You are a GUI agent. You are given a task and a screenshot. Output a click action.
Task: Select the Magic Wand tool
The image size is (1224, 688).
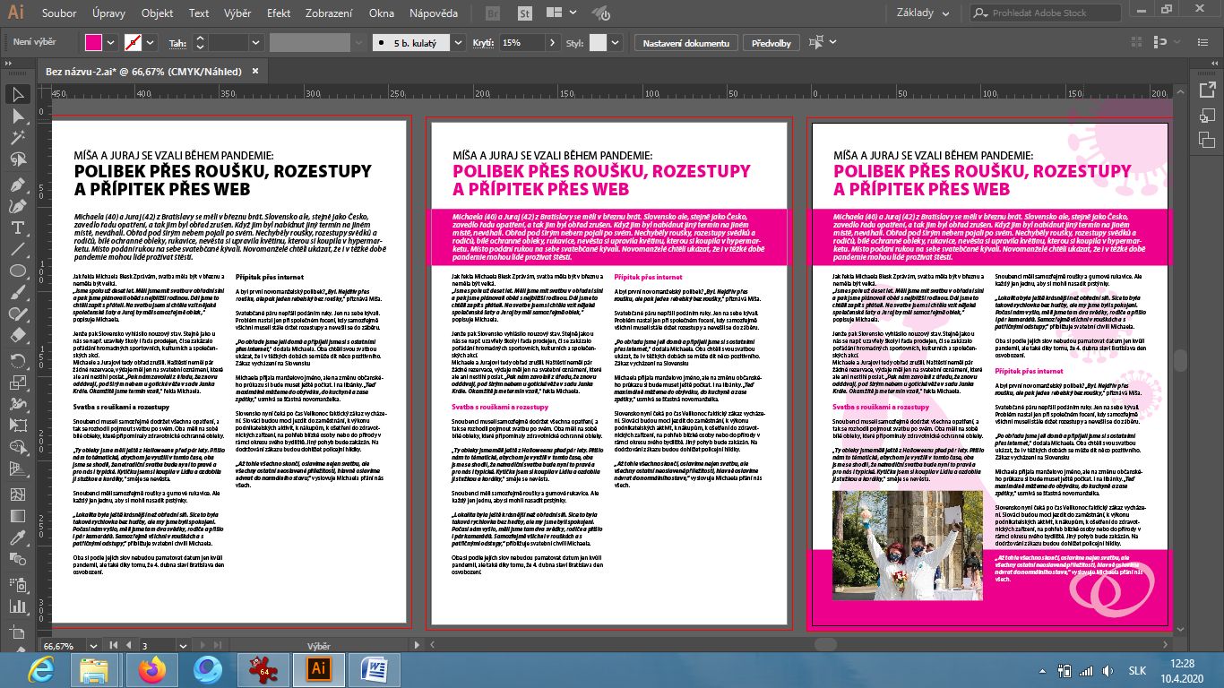[x=17, y=139]
